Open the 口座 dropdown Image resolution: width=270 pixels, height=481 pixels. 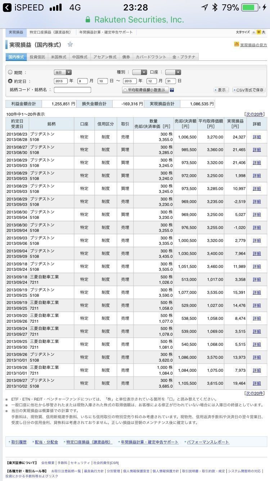click(173, 72)
